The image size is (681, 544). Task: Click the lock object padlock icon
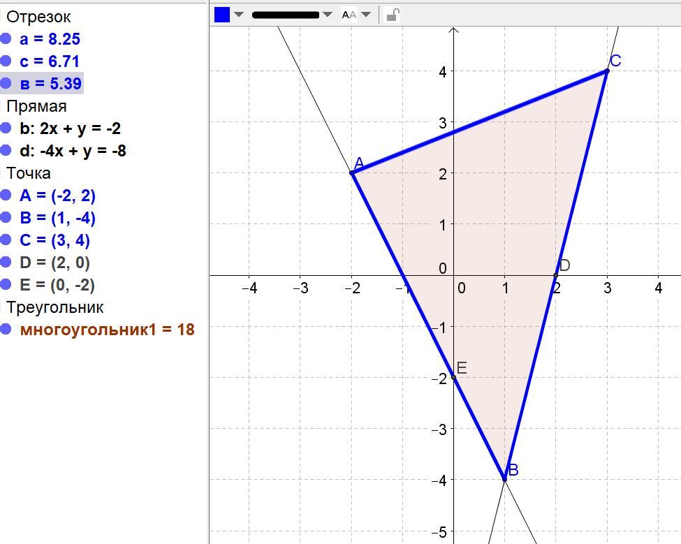[393, 15]
